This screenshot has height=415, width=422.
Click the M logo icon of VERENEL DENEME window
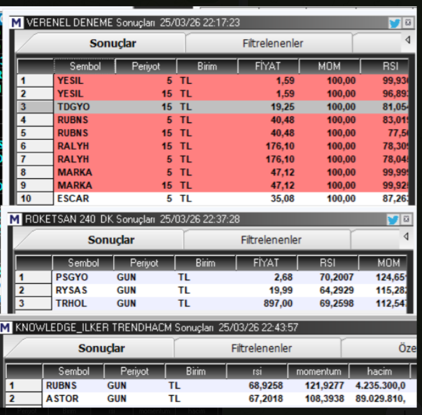(x=16, y=22)
